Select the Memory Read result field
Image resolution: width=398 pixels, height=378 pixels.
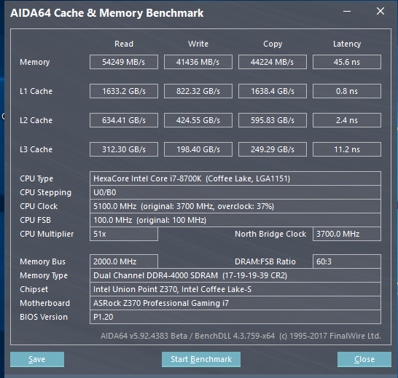[x=124, y=62]
